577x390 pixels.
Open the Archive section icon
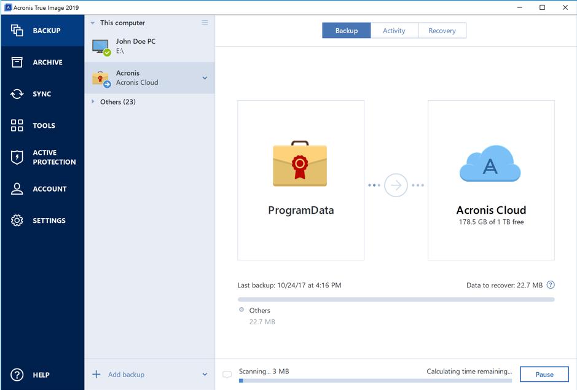point(17,62)
